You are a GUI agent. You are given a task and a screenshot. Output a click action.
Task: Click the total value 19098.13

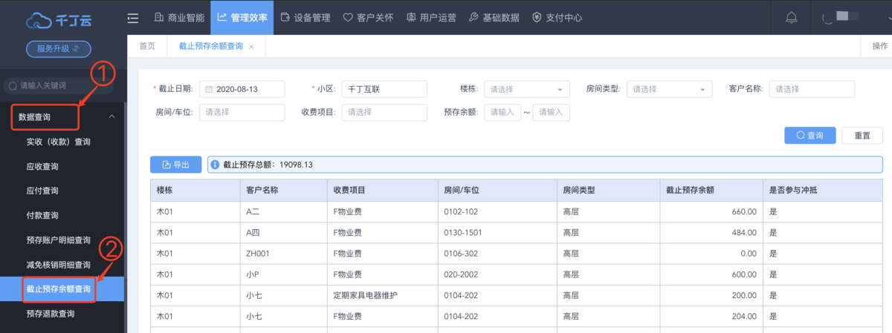tap(297, 165)
